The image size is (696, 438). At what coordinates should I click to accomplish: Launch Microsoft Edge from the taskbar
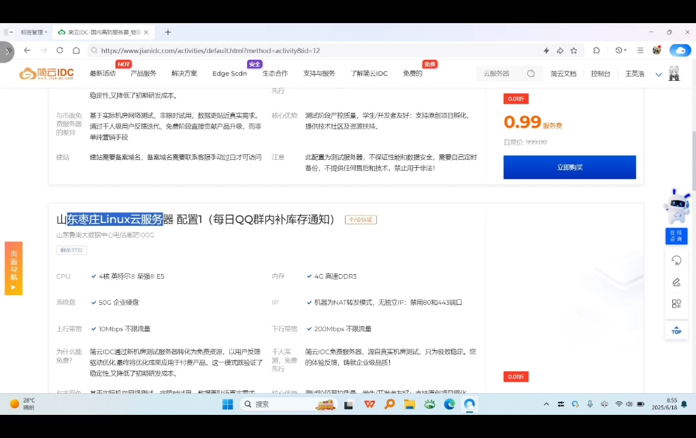pos(450,404)
